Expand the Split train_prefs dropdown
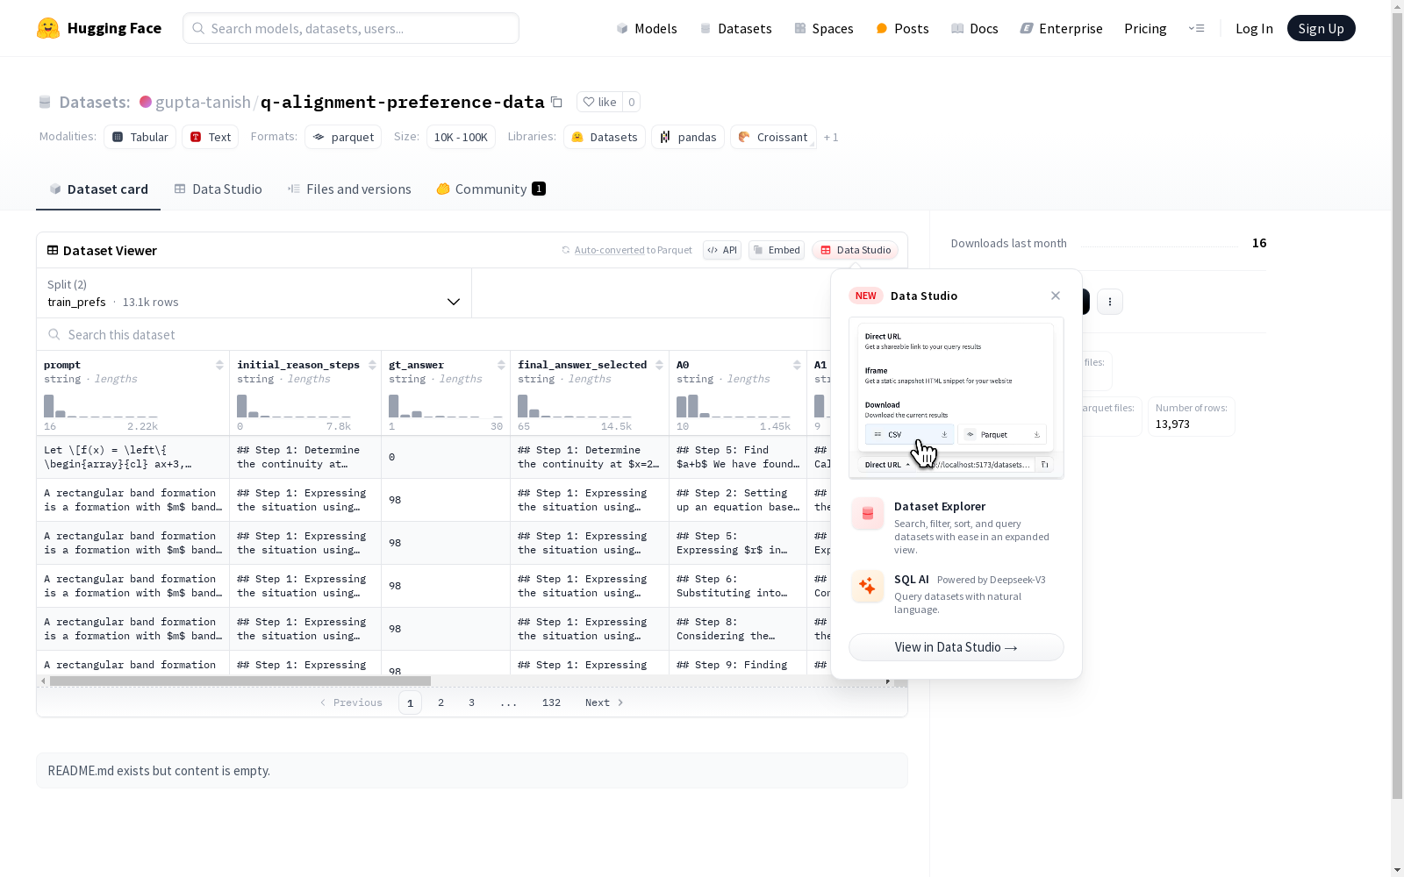This screenshot has height=877, width=1404. coord(254,293)
